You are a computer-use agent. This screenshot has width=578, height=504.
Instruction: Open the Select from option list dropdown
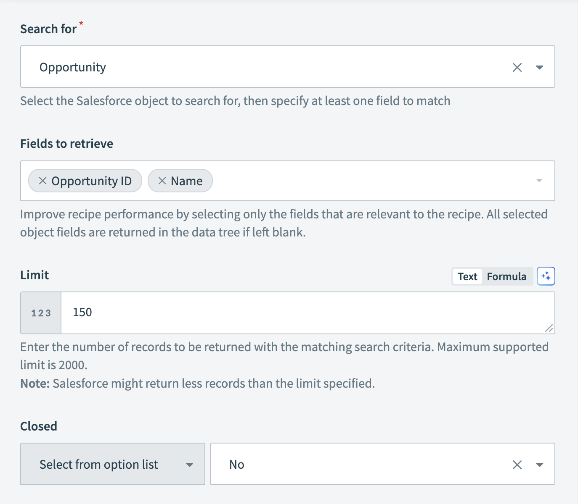(x=113, y=464)
